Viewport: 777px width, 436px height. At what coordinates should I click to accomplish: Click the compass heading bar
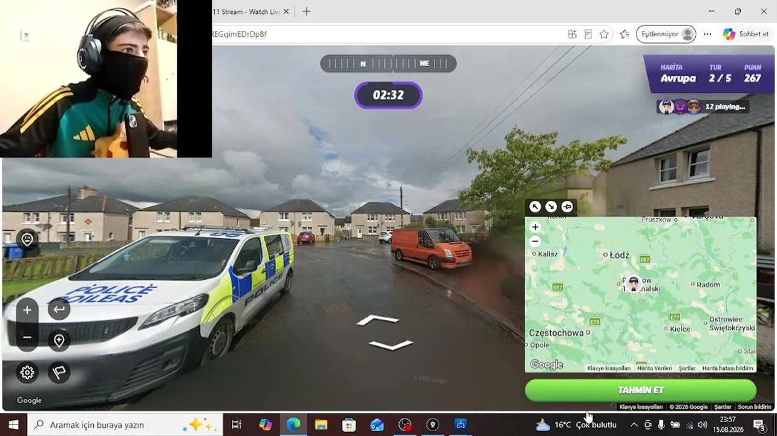(x=388, y=64)
